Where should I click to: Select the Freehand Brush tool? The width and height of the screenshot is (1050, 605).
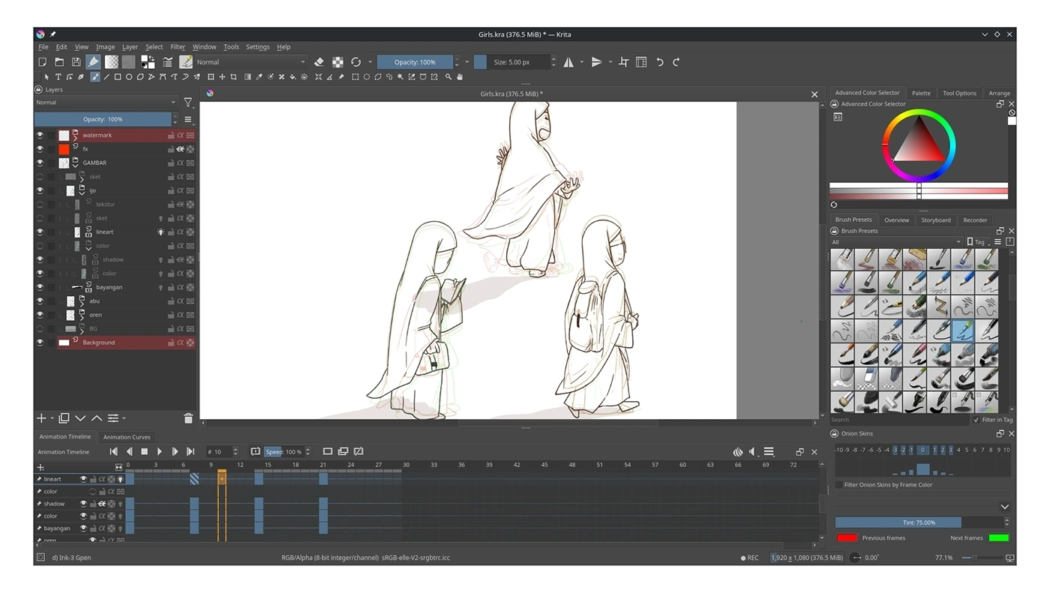click(94, 77)
